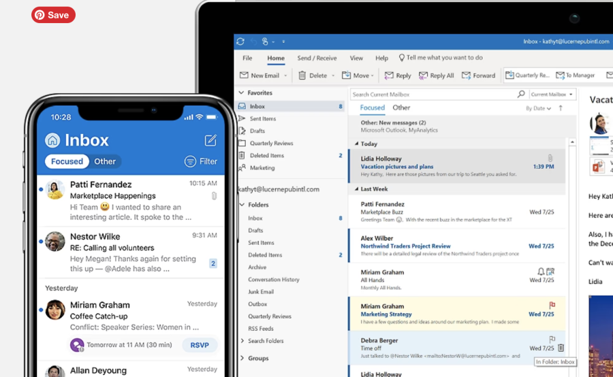Flag the Debra Berger Time off email
This screenshot has height=377, width=613.
coord(552,339)
